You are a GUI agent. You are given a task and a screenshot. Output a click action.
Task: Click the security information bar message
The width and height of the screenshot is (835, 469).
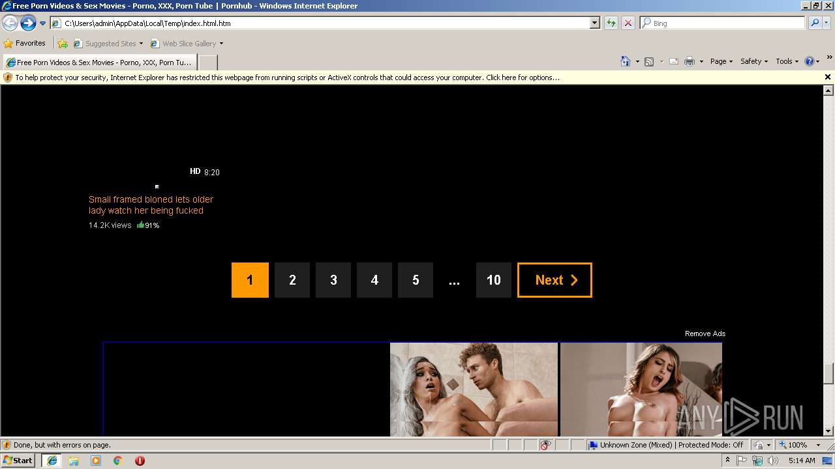tap(287, 78)
